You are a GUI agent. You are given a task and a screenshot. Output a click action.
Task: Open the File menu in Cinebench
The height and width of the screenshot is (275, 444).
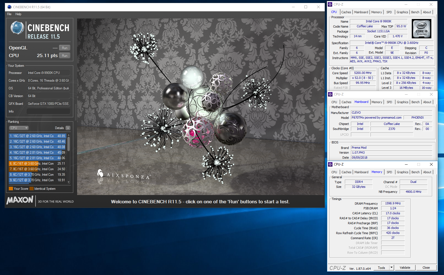pos(9,14)
